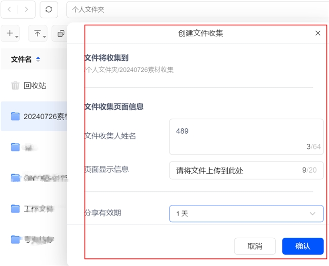
Task: Select the 20240726素材 folder row
Action: click(34, 117)
